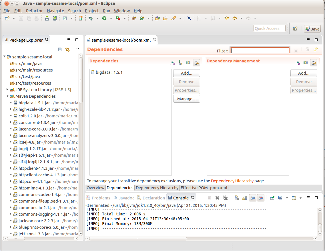
Task: Switch to the Effective POM tab
Action: pos(194,188)
